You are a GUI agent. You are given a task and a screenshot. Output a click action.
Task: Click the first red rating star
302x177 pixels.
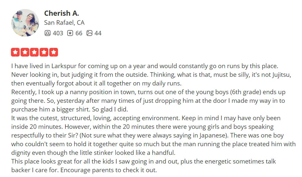[15, 52]
